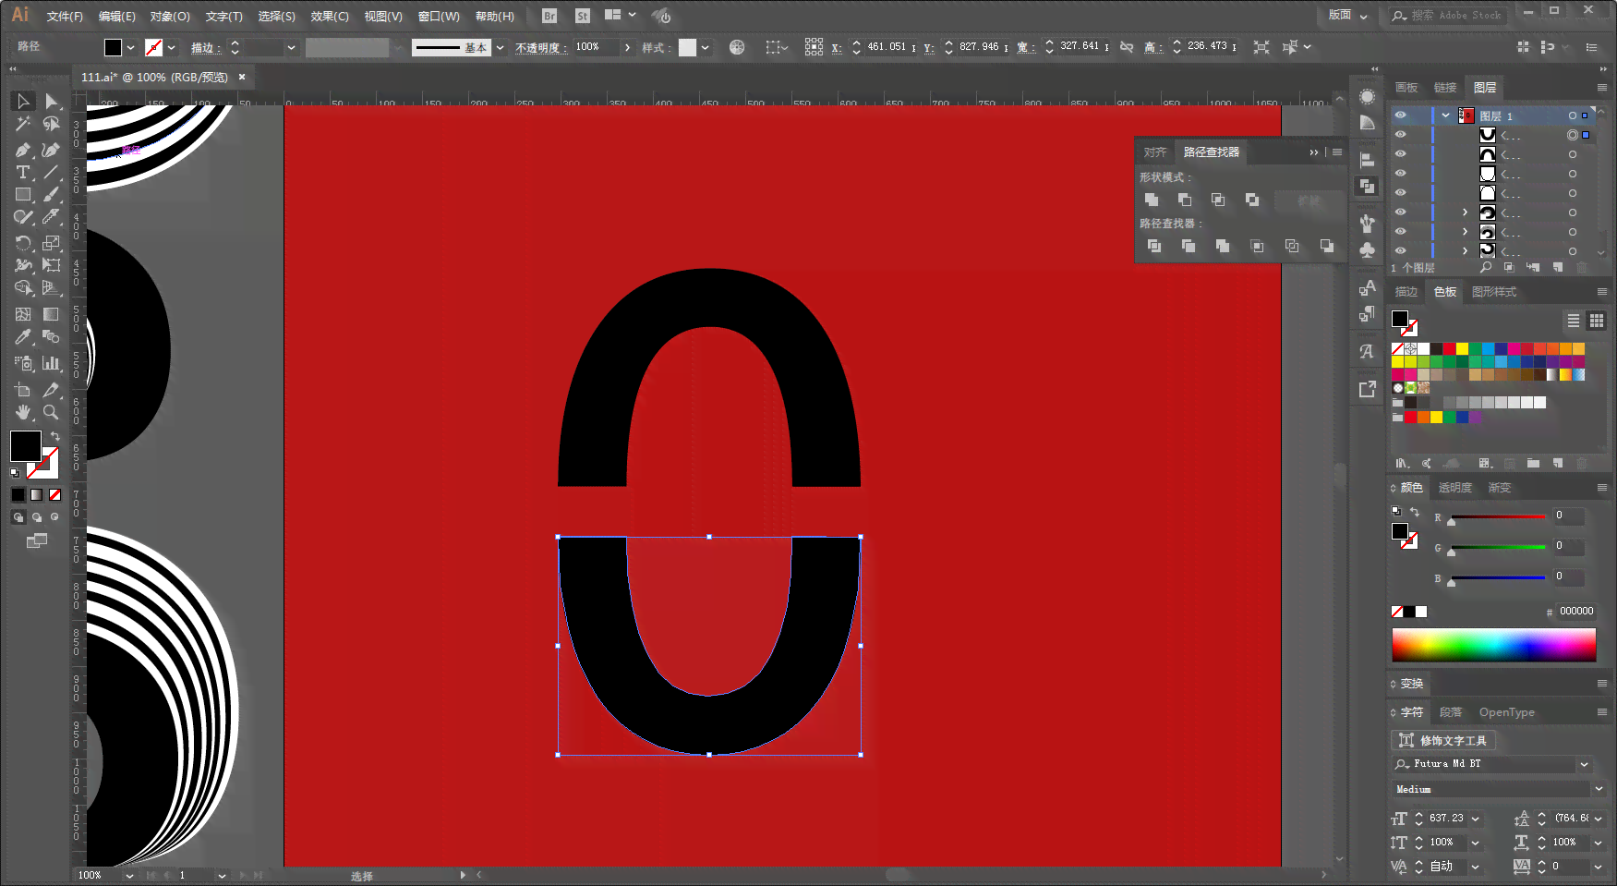The width and height of the screenshot is (1617, 886).
Task: Open the Medium font style dropdown
Action: click(x=1599, y=789)
